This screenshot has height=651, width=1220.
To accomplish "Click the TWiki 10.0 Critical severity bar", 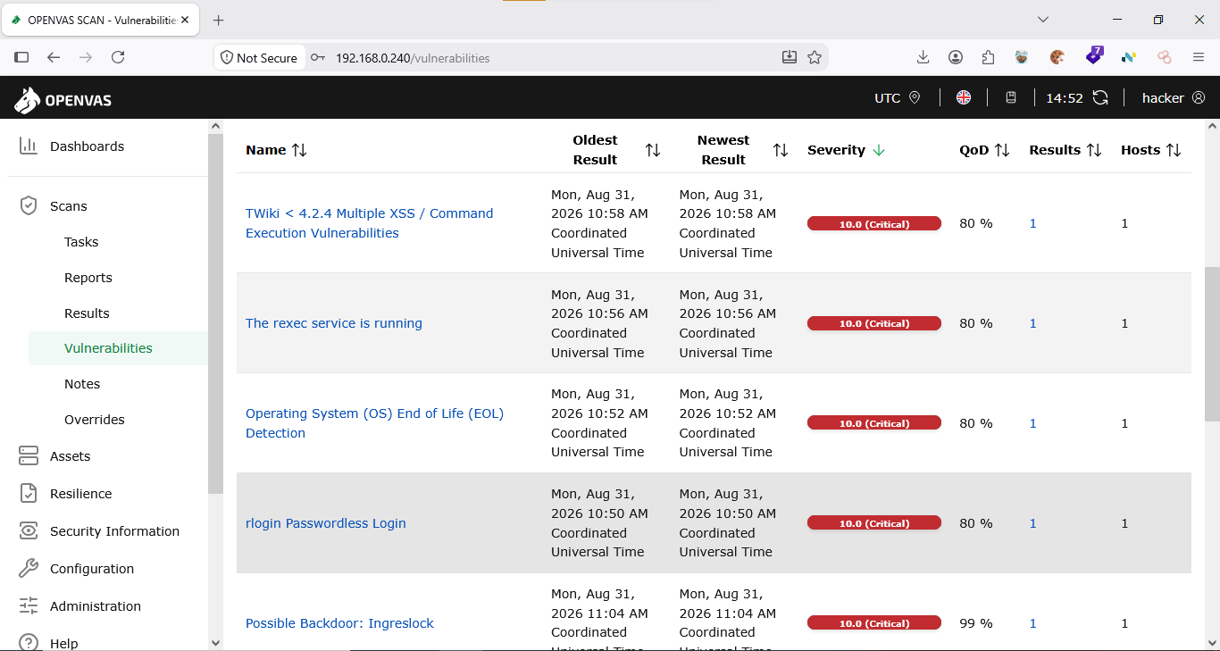I will pyautogui.click(x=874, y=223).
